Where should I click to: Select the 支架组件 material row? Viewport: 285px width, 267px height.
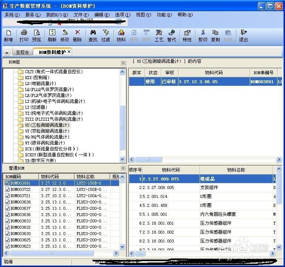click(x=202, y=188)
